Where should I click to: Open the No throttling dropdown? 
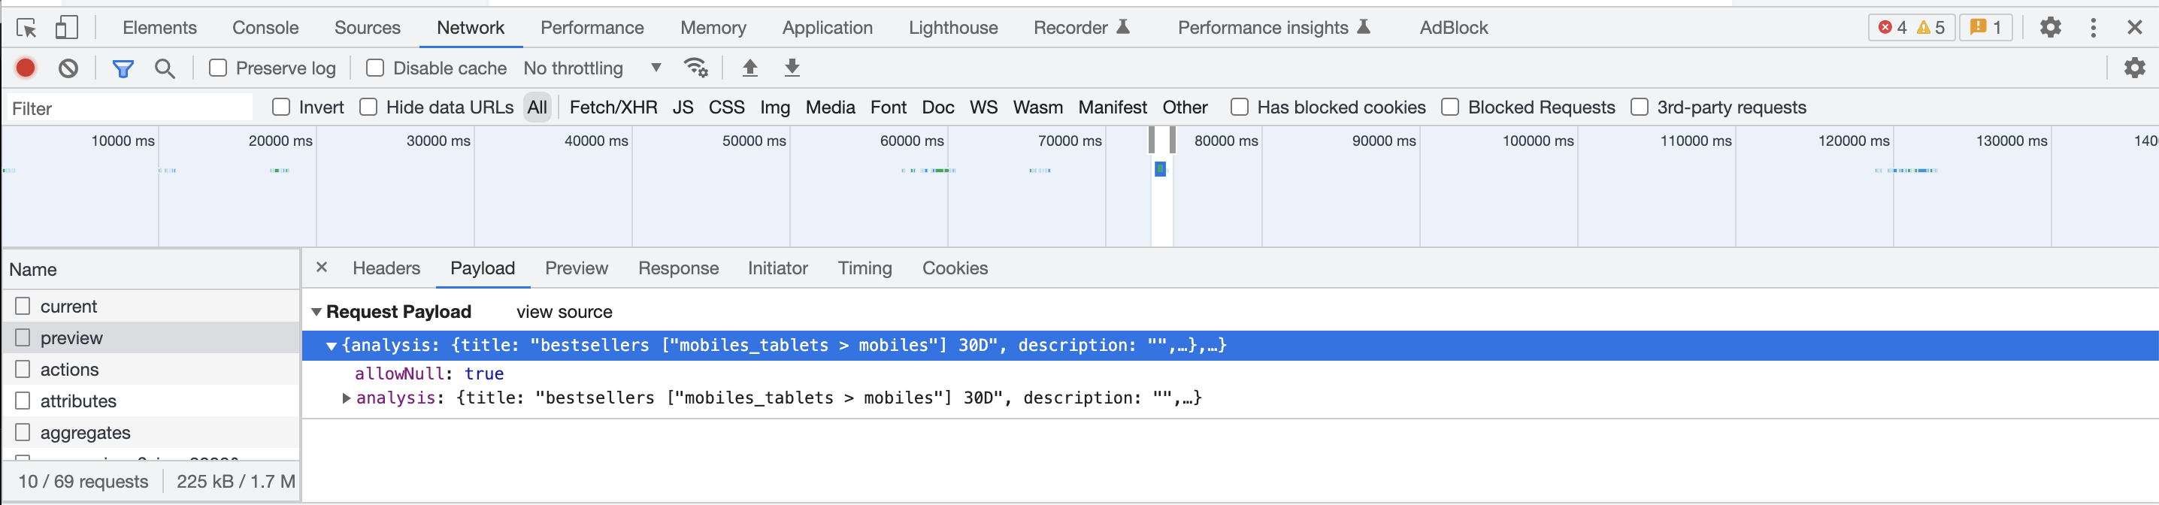pyautogui.click(x=592, y=68)
